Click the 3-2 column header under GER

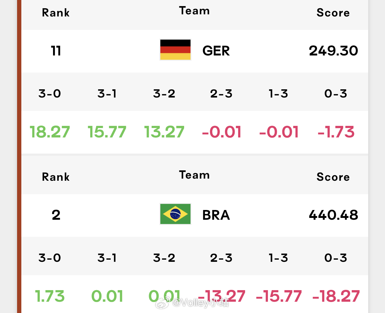tap(164, 94)
